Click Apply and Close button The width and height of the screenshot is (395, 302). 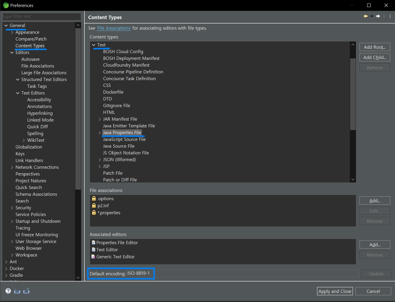(335, 291)
